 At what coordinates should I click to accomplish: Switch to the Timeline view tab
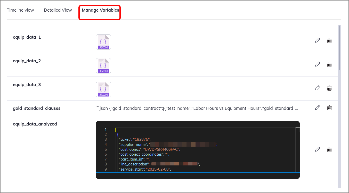click(x=20, y=10)
